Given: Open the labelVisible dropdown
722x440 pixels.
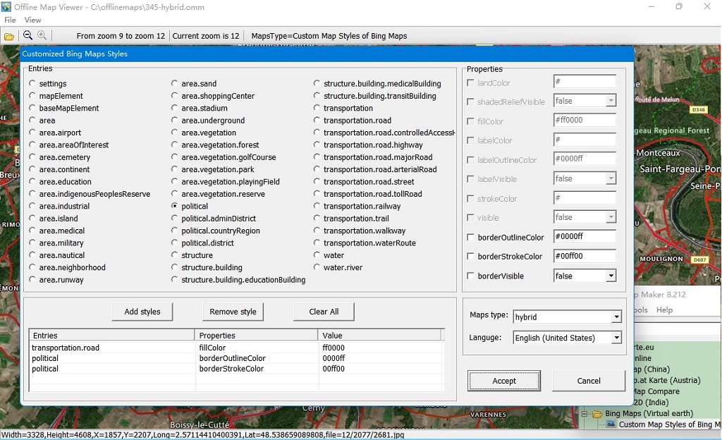Looking at the screenshot, I should [x=611, y=178].
